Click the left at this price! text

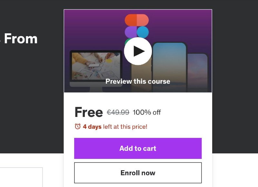125,127
